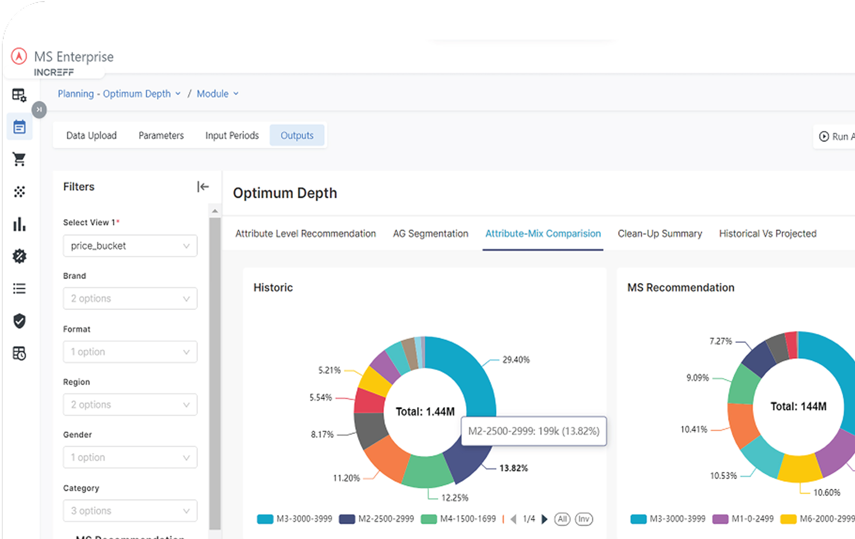The height and width of the screenshot is (539, 855).
Task: Open the Parameters tab
Action: click(161, 135)
